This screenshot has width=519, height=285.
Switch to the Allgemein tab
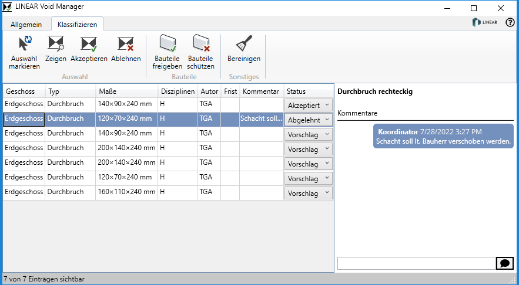coord(26,25)
